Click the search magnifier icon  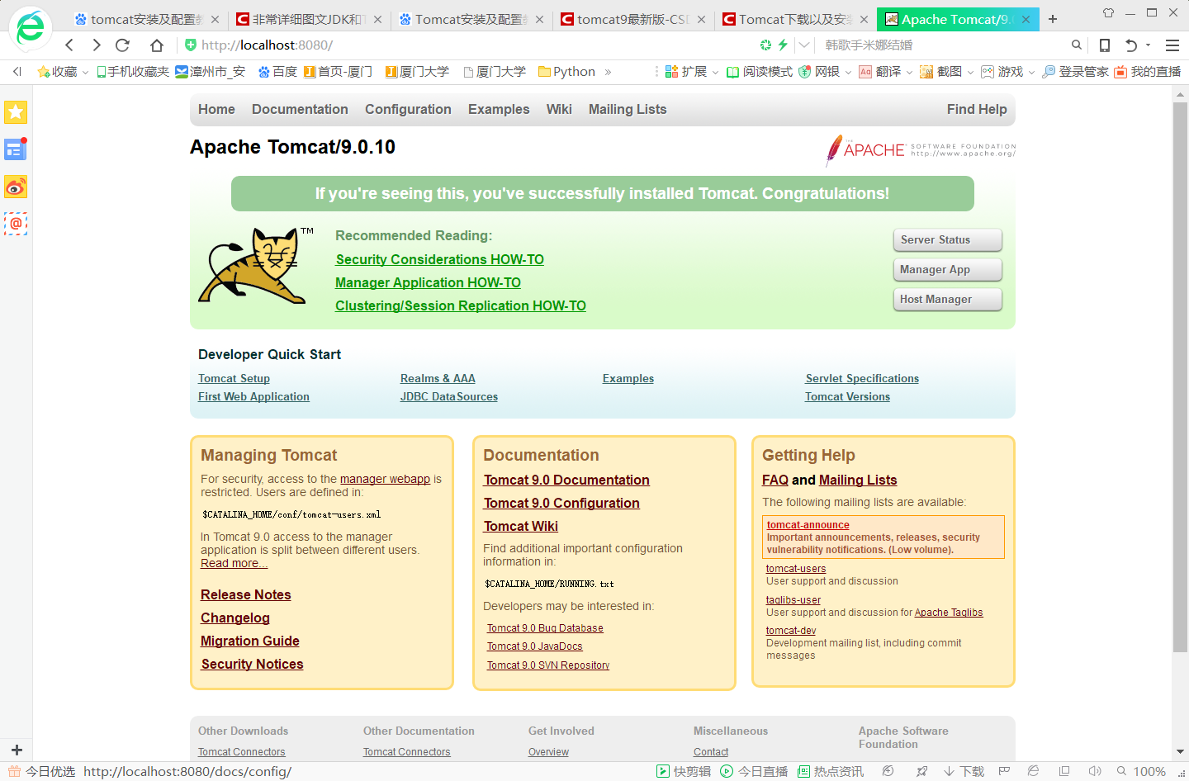click(1077, 45)
